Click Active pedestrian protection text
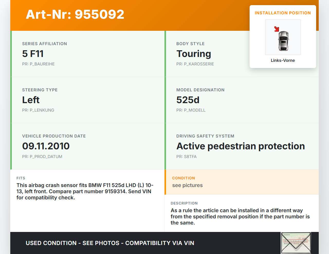 pyautogui.click(x=241, y=146)
